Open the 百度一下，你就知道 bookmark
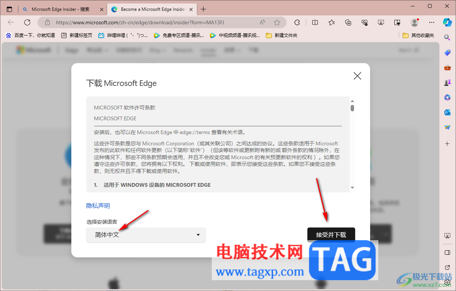456x291 pixels. (x=30, y=35)
